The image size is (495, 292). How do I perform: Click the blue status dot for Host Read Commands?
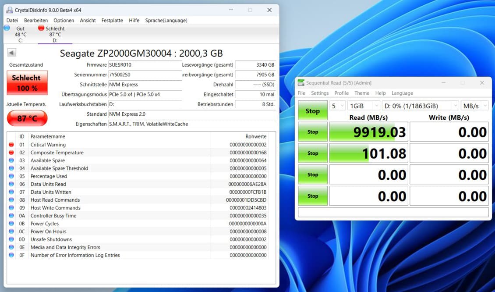tap(11, 200)
